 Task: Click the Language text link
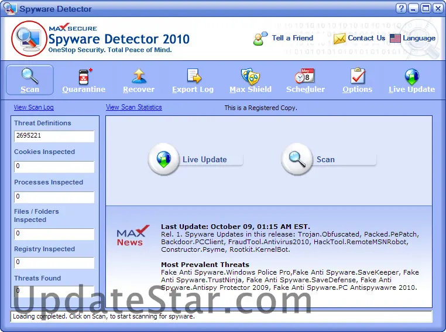point(419,38)
